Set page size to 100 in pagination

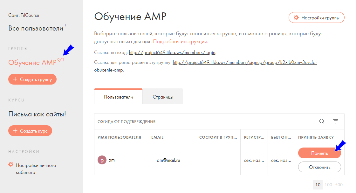click(329, 184)
